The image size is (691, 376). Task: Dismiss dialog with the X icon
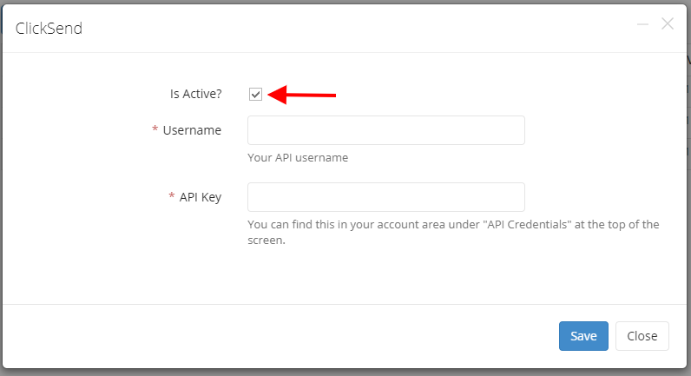[x=668, y=23]
